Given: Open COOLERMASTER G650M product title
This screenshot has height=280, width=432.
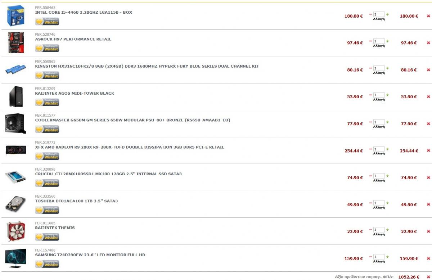Looking at the screenshot, I should pos(132,120).
